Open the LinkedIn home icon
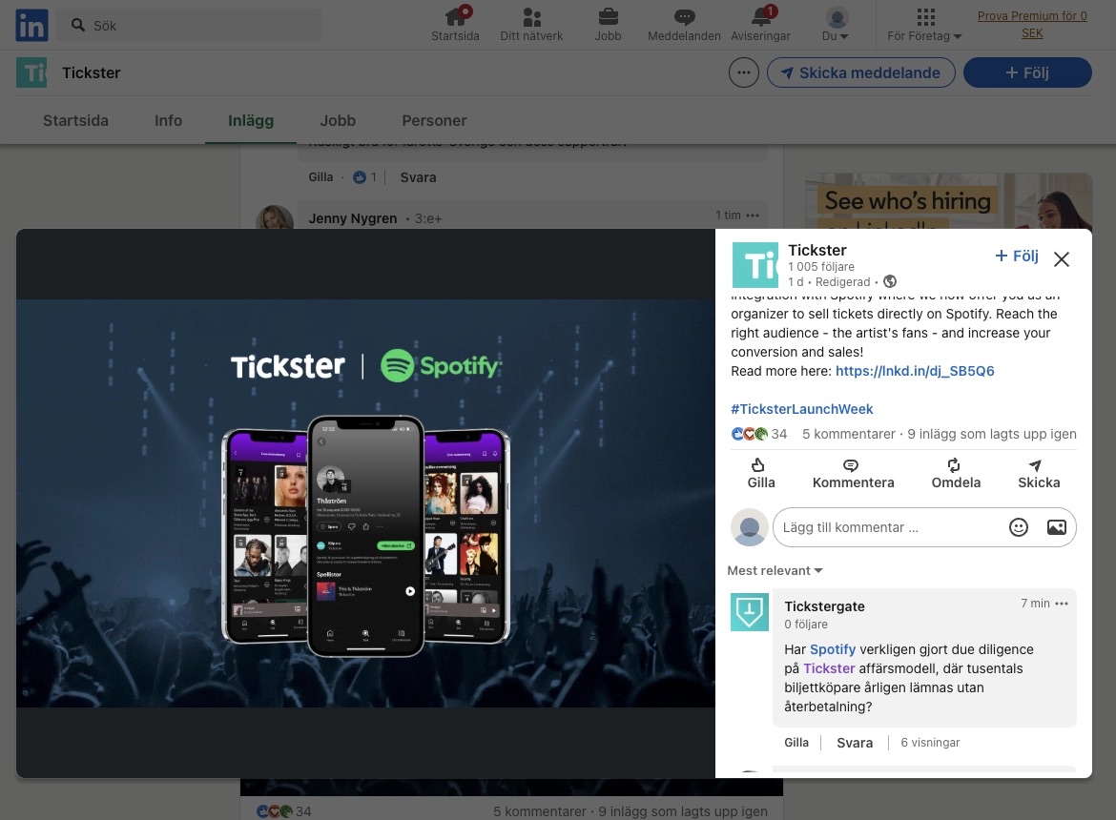Image resolution: width=1116 pixels, height=820 pixels. (x=31, y=25)
